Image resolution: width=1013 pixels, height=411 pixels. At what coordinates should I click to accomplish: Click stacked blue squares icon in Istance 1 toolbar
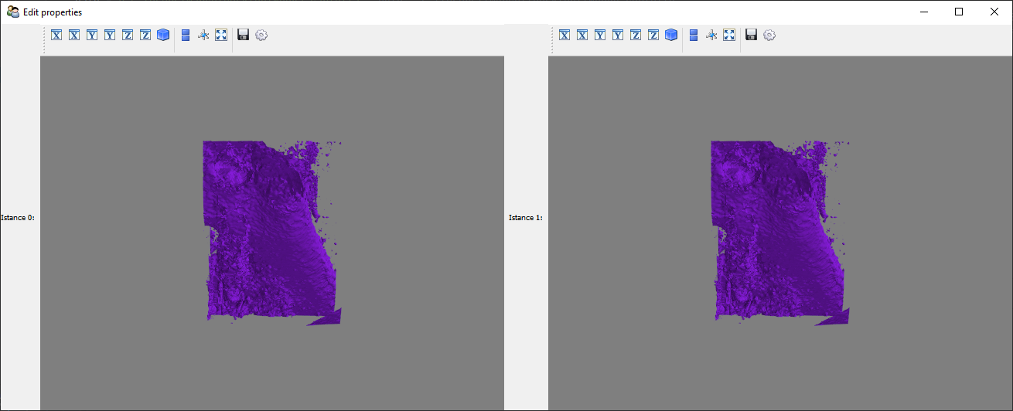click(x=694, y=35)
